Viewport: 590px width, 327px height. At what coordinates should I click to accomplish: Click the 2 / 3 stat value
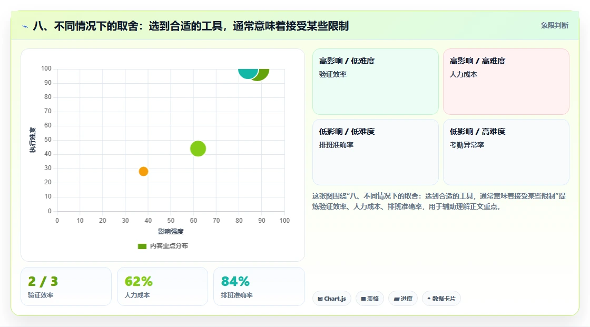click(x=43, y=282)
